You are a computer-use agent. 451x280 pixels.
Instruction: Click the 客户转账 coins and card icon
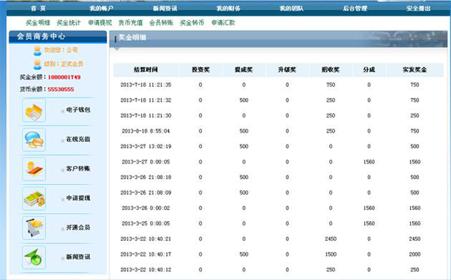tap(34, 169)
